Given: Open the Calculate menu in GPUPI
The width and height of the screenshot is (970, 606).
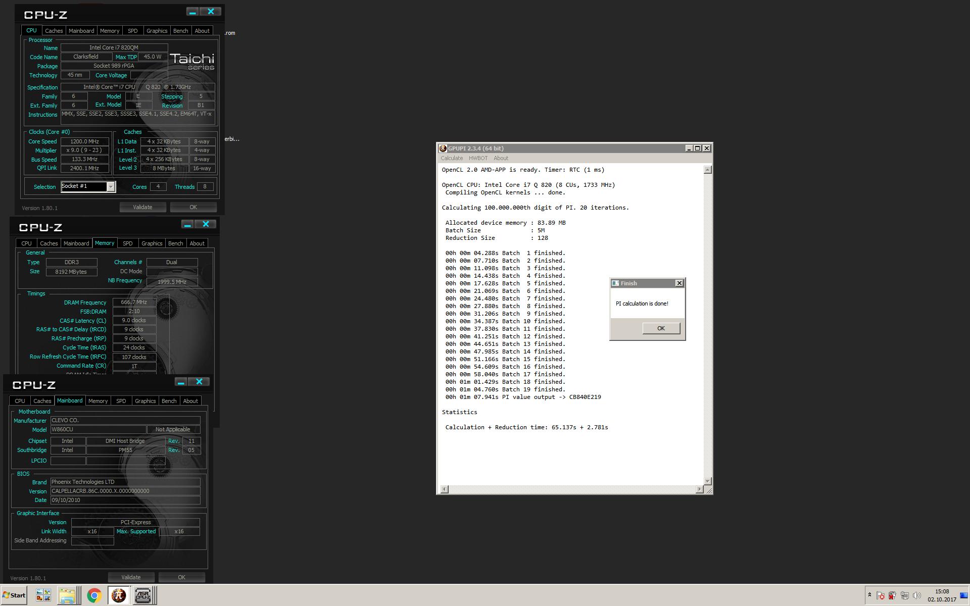Looking at the screenshot, I should (x=452, y=158).
